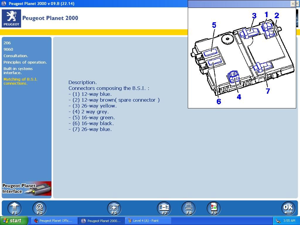Image resolution: width=300 pixels, height=225 pixels.
Task: Print the page with the F8 button
Action: (189, 208)
